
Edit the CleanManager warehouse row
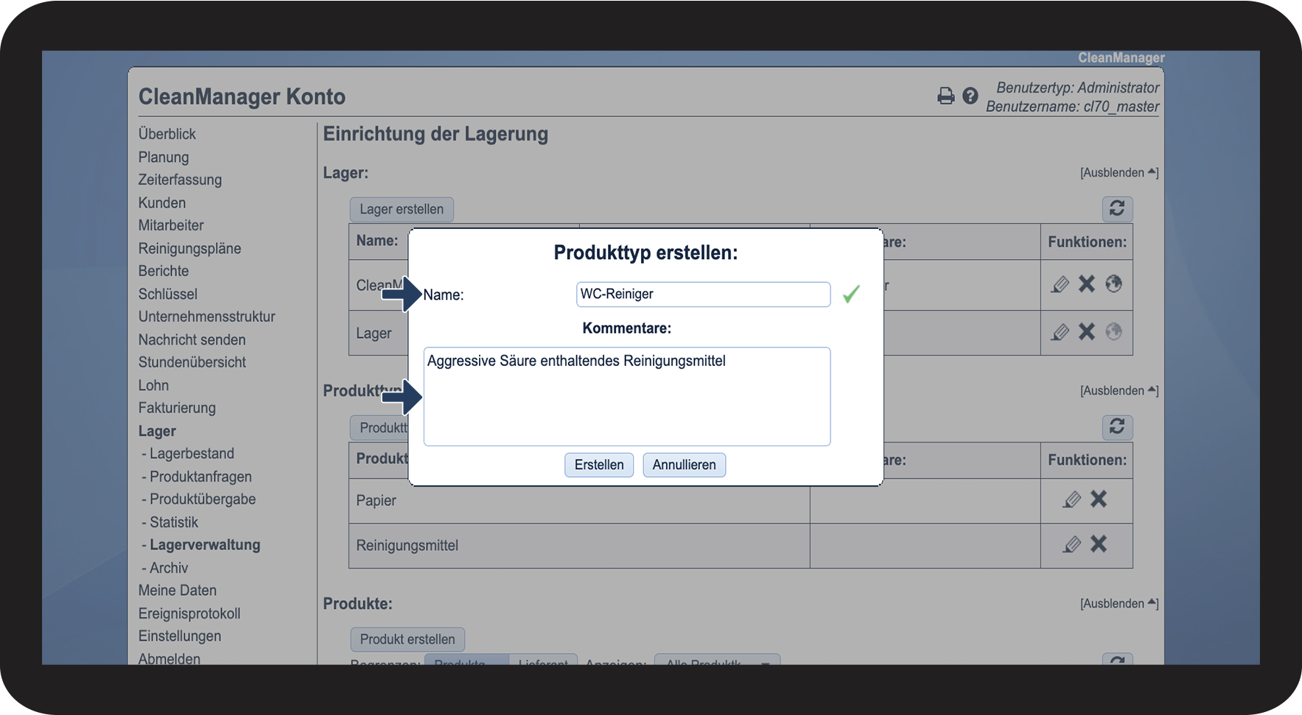(1060, 284)
